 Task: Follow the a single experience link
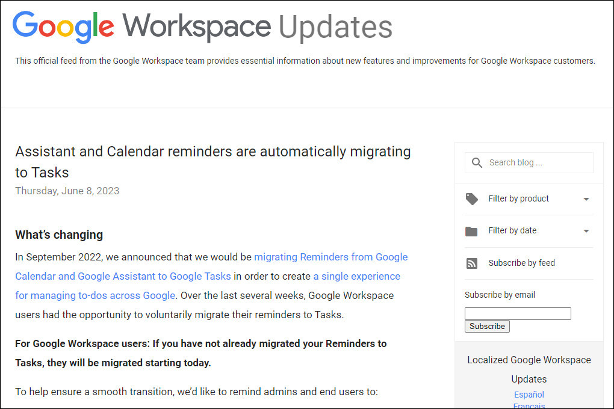[x=357, y=276]
